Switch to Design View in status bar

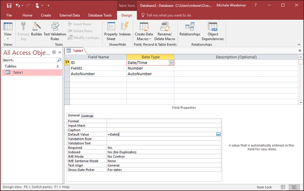coord(294,187)
